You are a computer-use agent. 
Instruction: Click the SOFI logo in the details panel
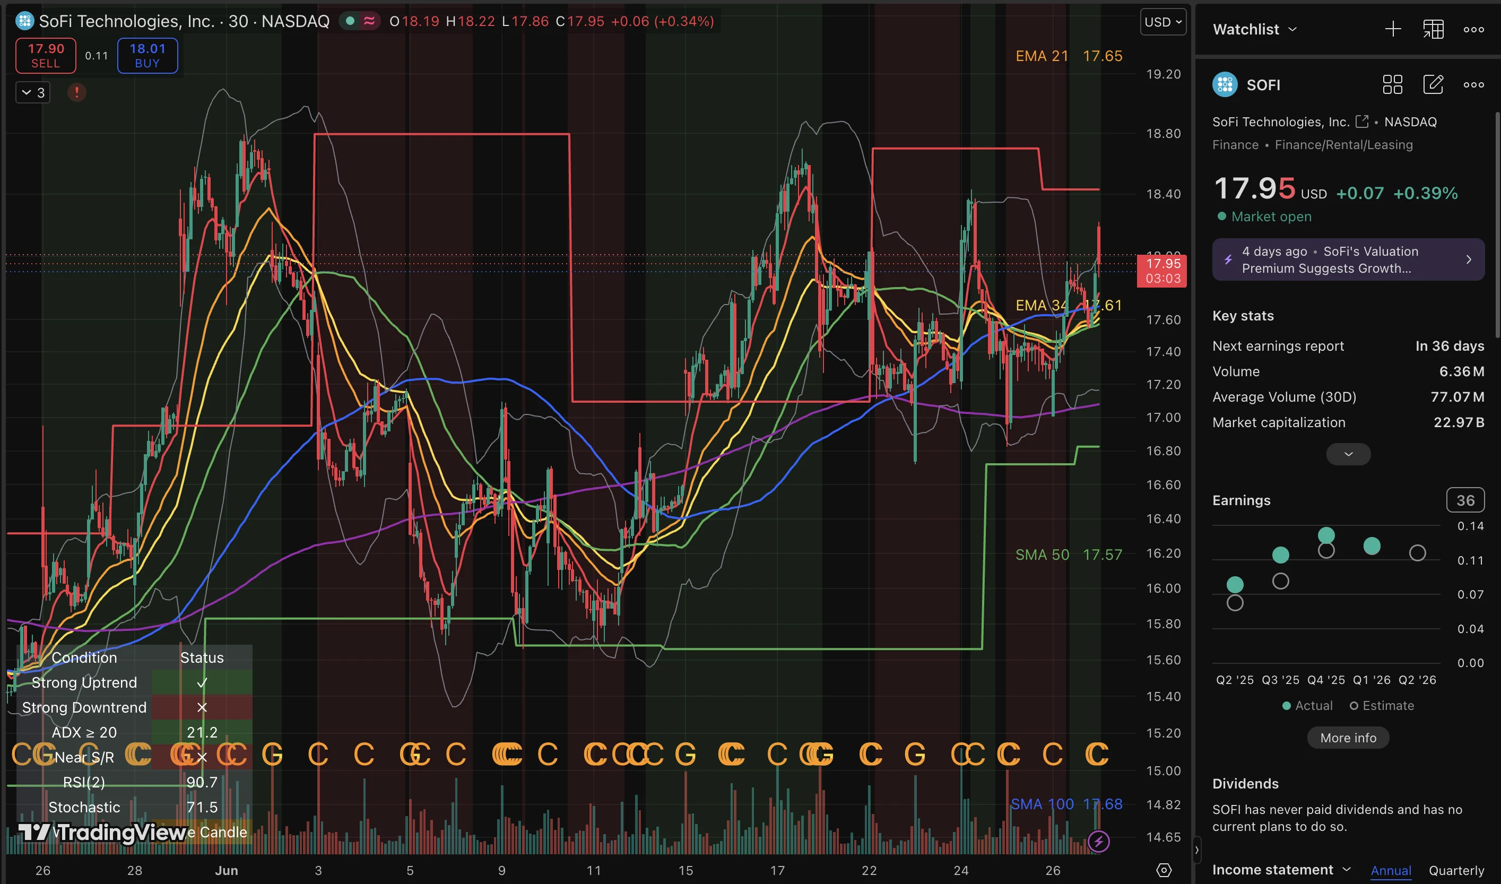click(1225, 84)
